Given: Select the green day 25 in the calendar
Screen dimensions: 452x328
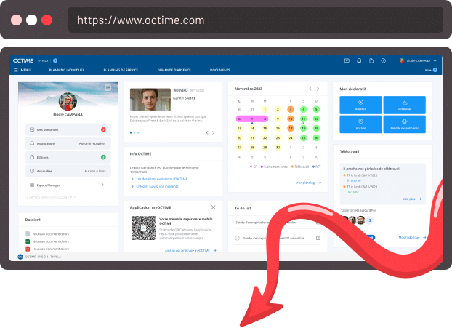Looking at the screenshot, I should coord(303,138).
